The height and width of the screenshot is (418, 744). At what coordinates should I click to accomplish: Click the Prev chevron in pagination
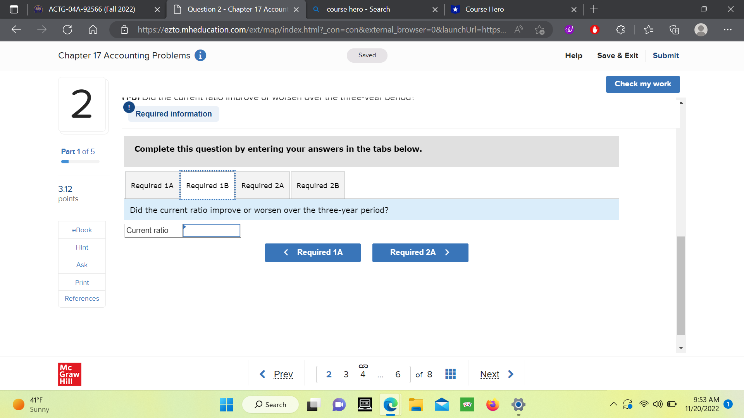[x=262, y=374]
